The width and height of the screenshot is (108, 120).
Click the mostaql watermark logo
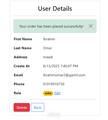(54, 114)
